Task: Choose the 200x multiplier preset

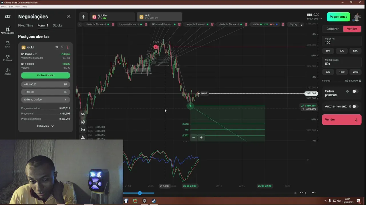Action: pyautogui.click(x=355, y=72)
